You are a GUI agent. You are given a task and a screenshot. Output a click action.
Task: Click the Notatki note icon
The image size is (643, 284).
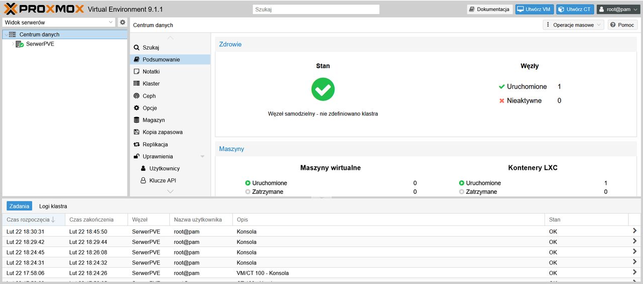[137, 72]
